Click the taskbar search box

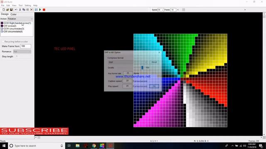pyautogui.click(x=37, y=146)
